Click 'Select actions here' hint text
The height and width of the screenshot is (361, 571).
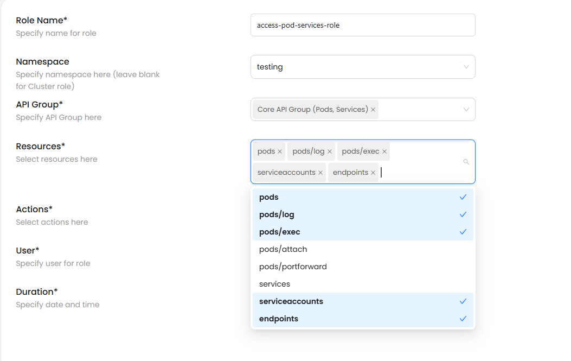pyautogui.click(x=52, y=222)
